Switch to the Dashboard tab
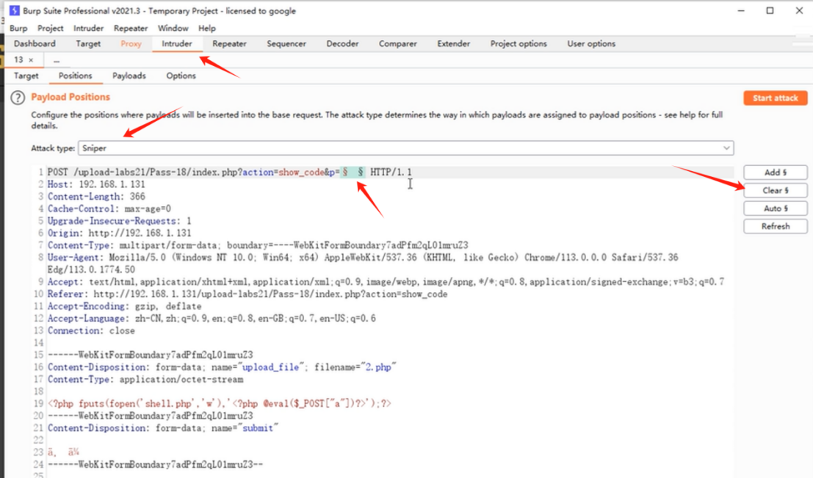Viewport: 813px width, 478px height. tap(35, 43)
